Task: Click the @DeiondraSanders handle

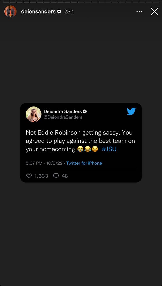Action: (63, 117)
